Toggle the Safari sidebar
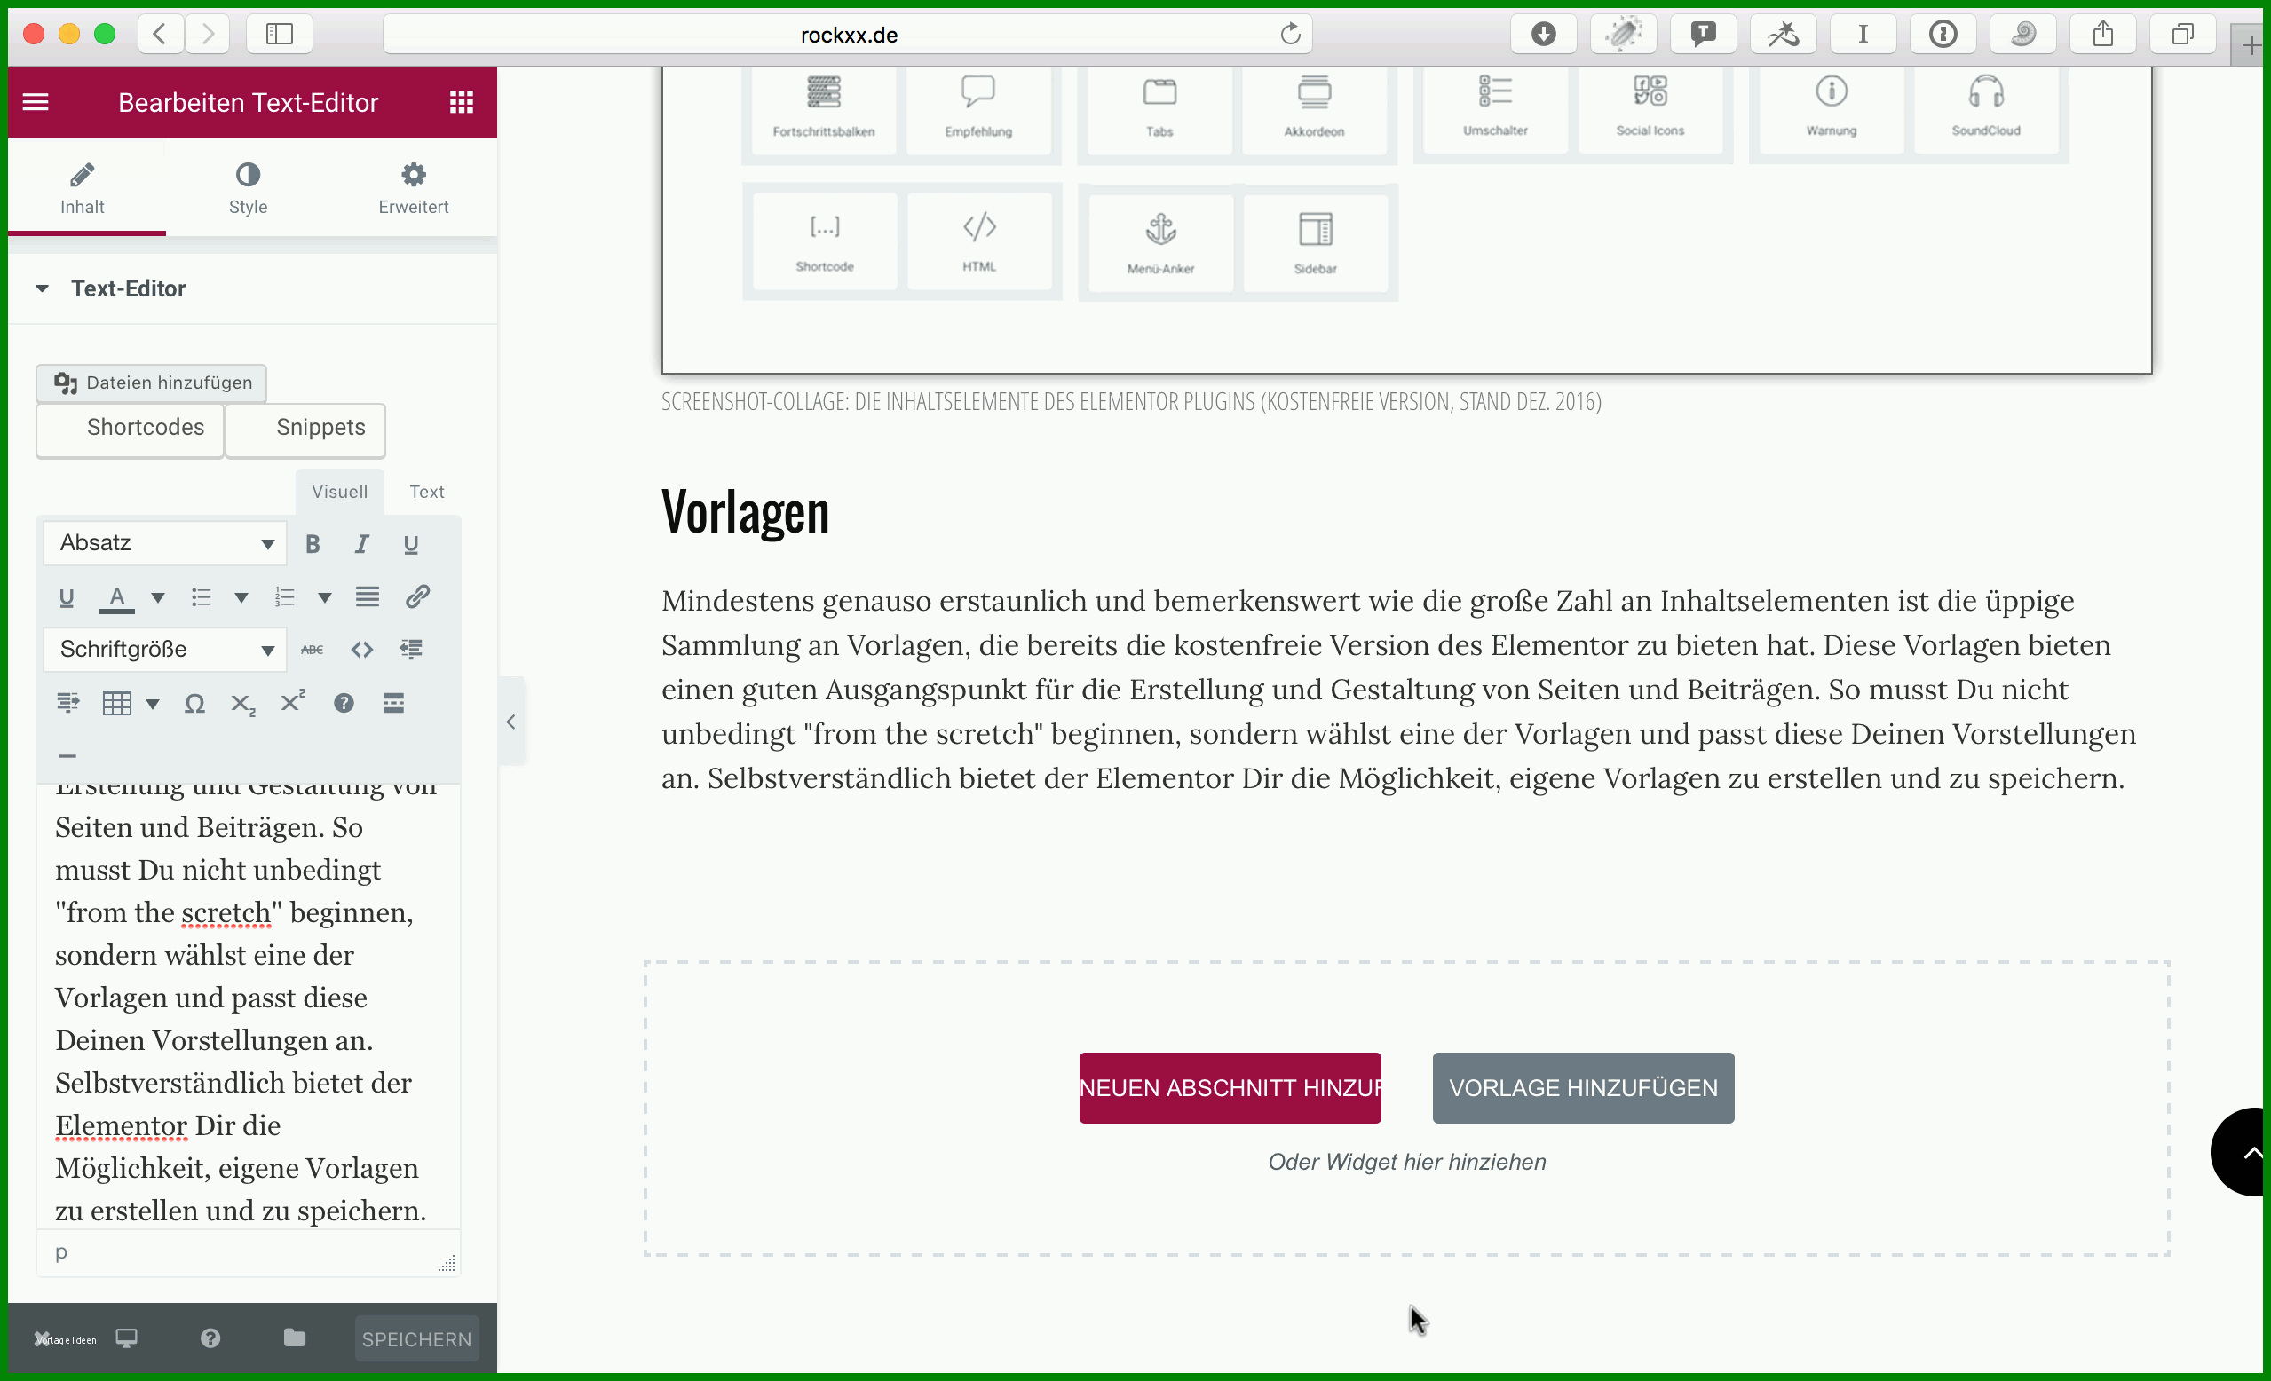 (280, 34)
